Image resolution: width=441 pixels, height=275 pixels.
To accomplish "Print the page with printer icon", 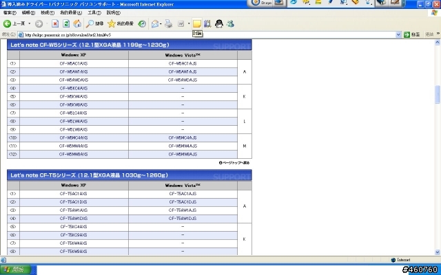I will click(168, 24).
